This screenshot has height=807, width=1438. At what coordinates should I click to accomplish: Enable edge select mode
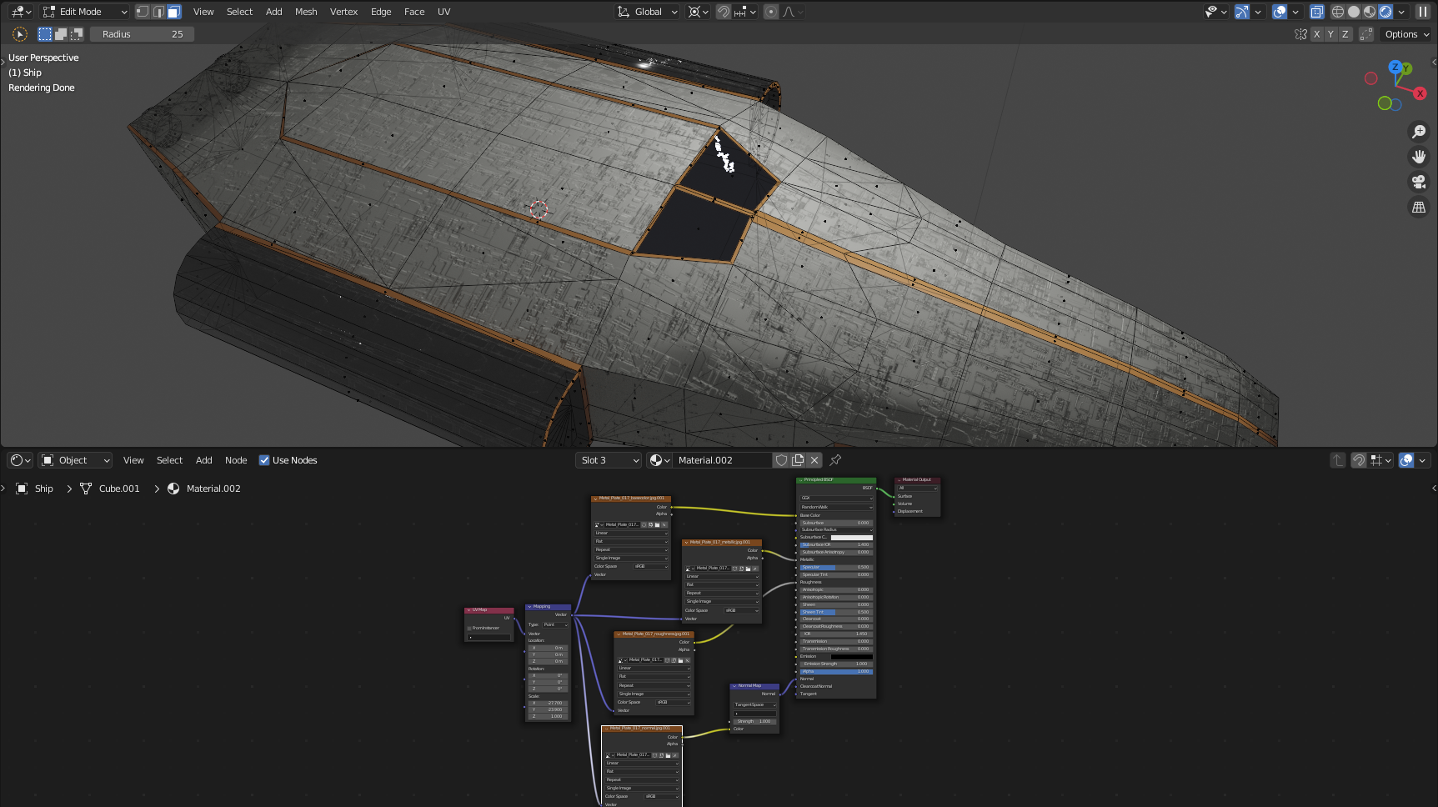[x=158, y=12]
